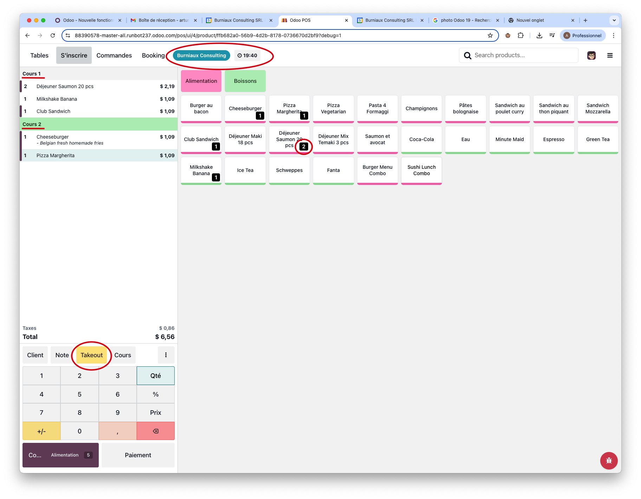Open the hamburger menu in POS header
Screen dimensions: 641x499
point(610,55)
